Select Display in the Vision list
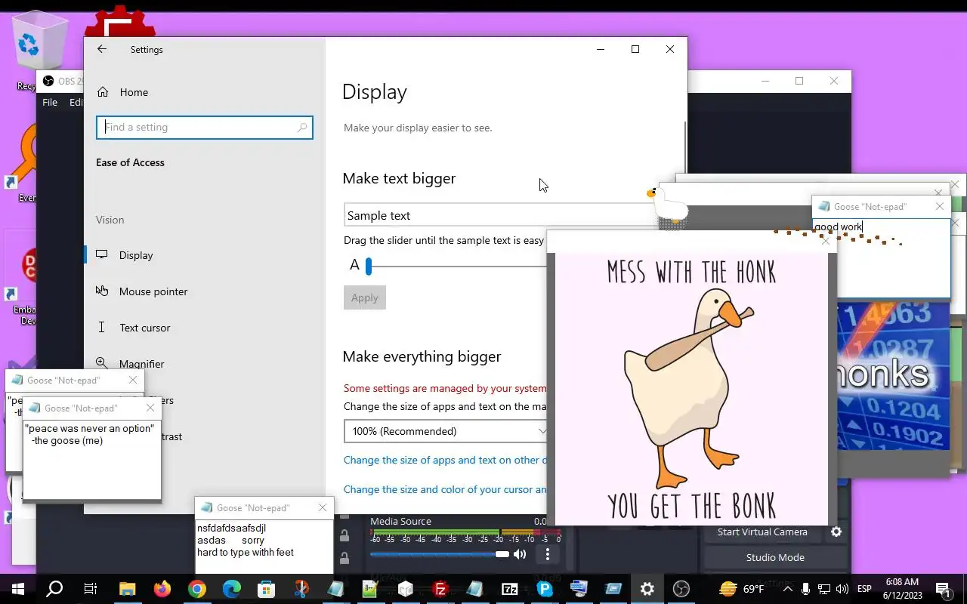Viewport: 967px width, 604px height. pos(136,255)
